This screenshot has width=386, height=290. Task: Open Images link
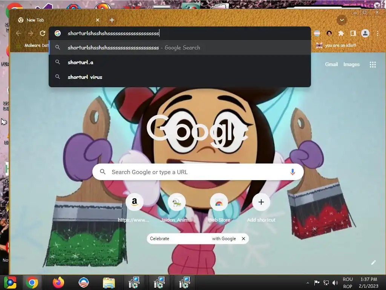point(351,64)
